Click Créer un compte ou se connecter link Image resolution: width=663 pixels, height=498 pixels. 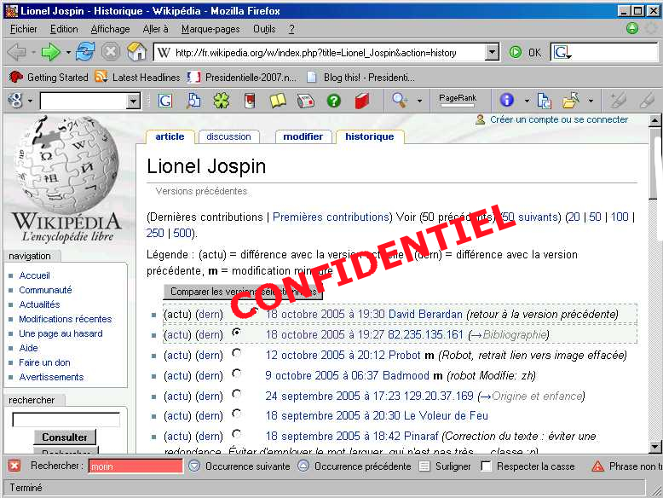[558, 119]
